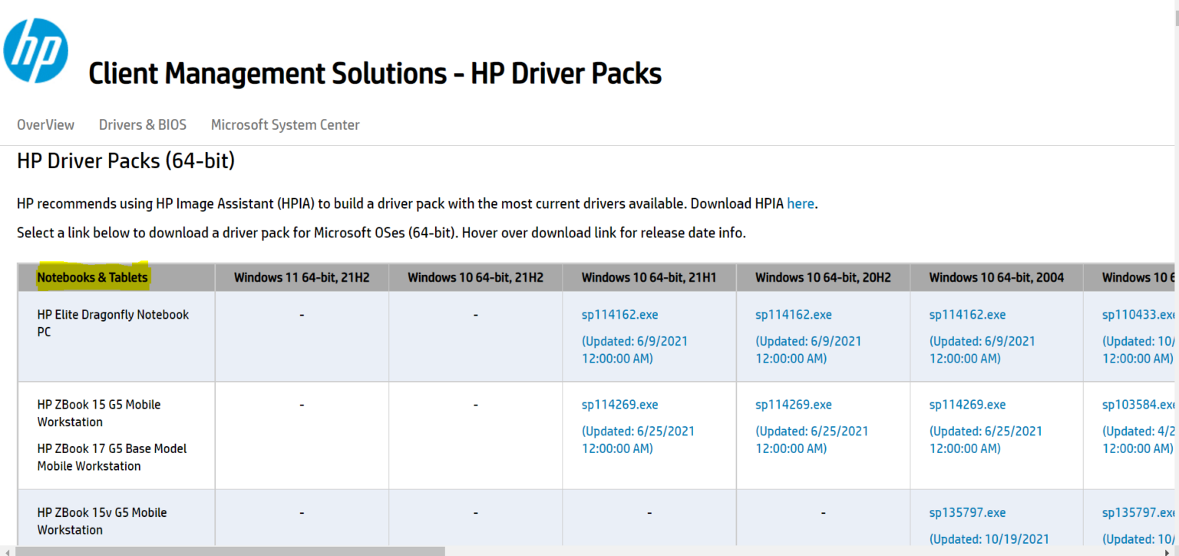Click the page title HP Driver Packs heading

pyautogui.click(x=375, y=74)
